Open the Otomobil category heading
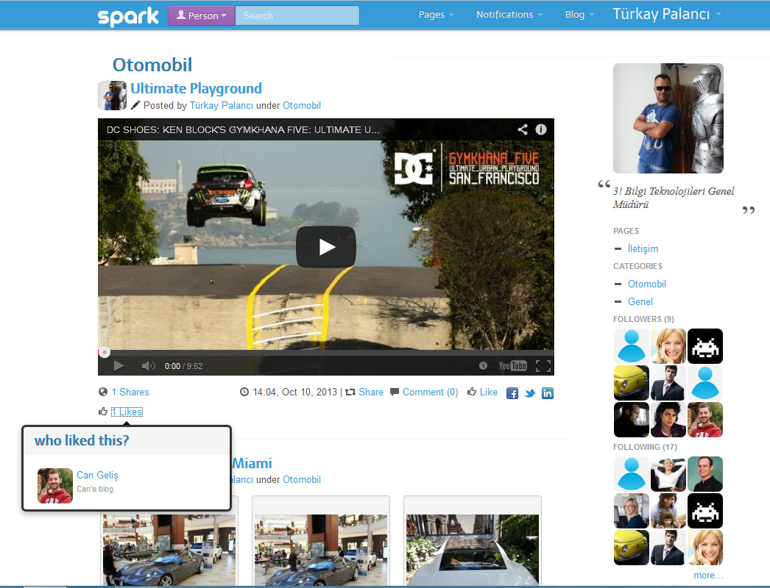The width and height of the screenshot is (770, 588). pyautogui.click(x=152, y=65)
